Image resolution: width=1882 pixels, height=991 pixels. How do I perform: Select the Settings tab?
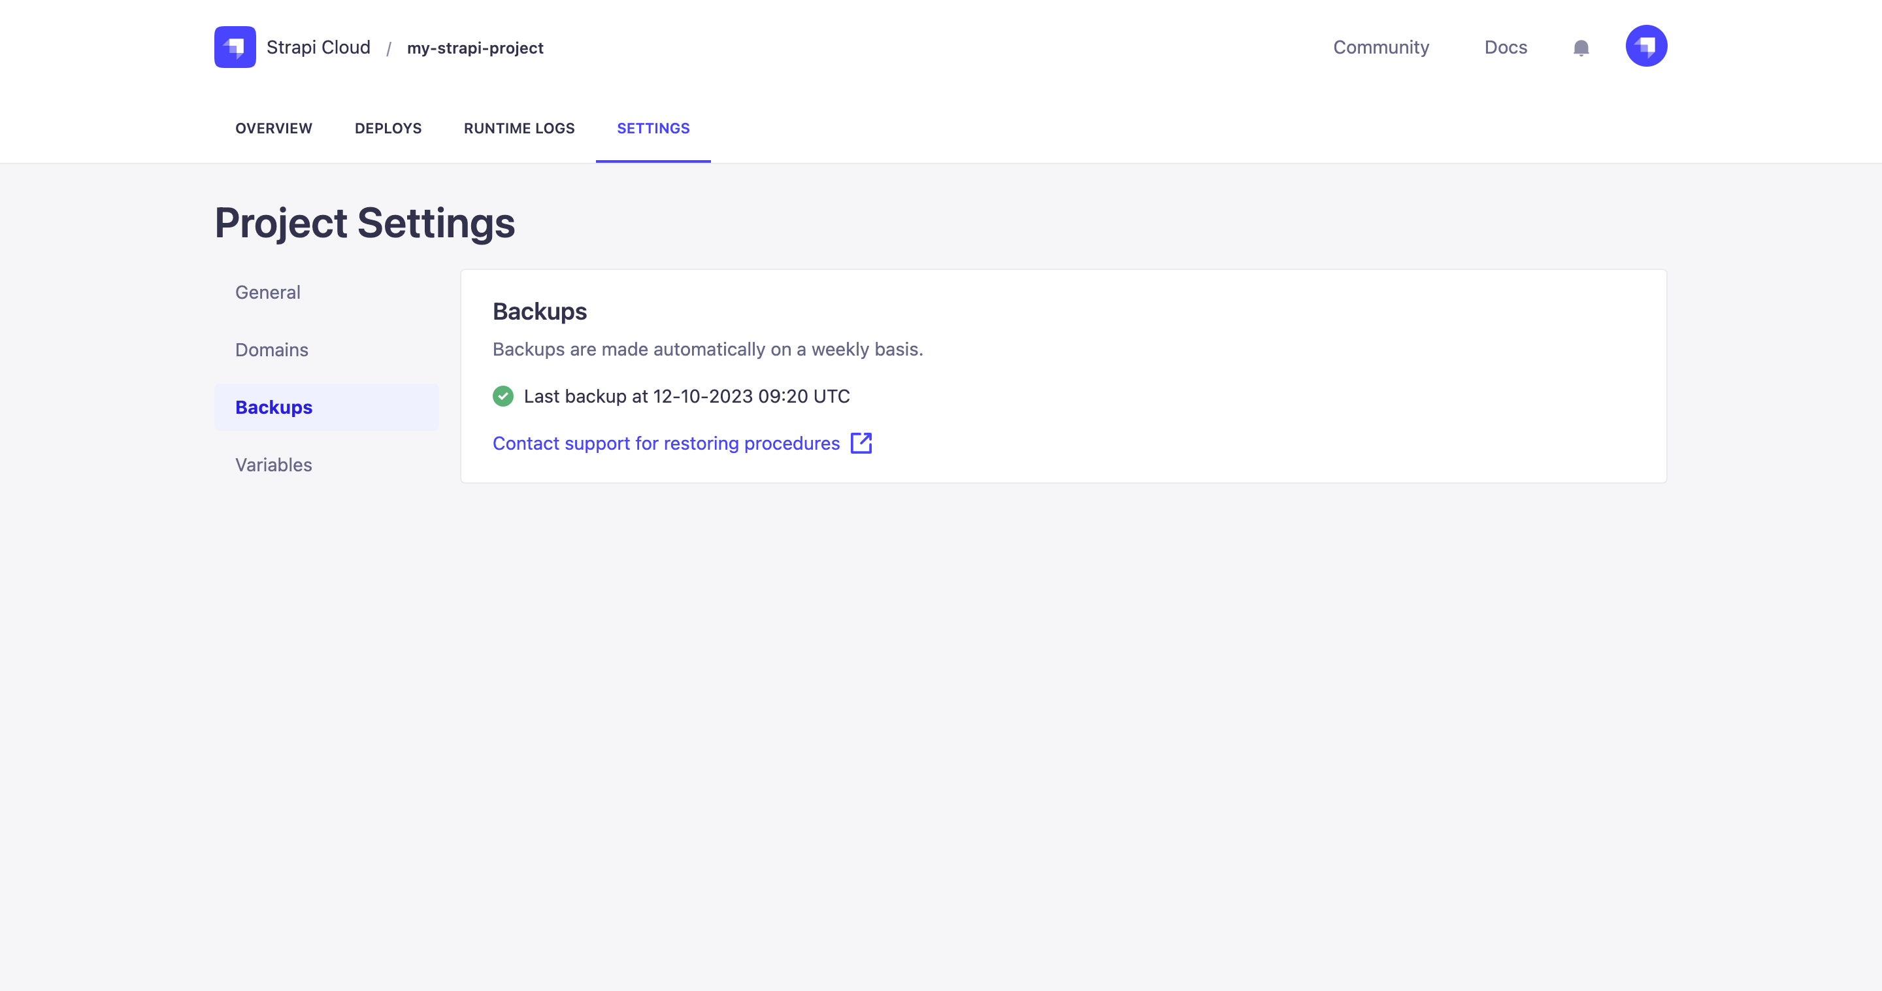tap(653, 129)
